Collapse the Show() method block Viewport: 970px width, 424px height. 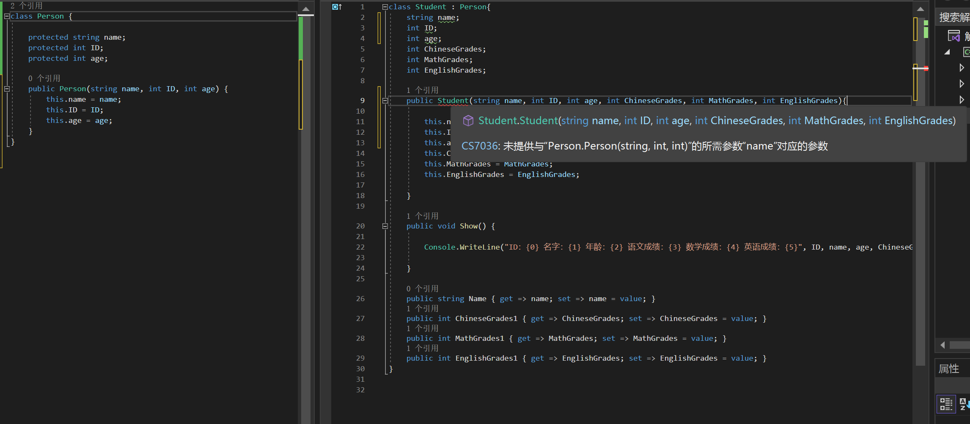pyautogui.click(x=385, y=226)
